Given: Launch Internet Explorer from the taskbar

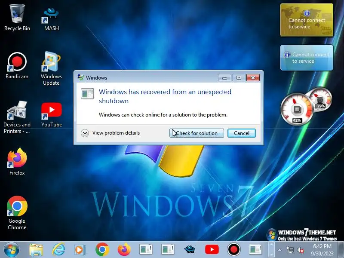Looking at the screenshot, I should (x=58, y=250).
